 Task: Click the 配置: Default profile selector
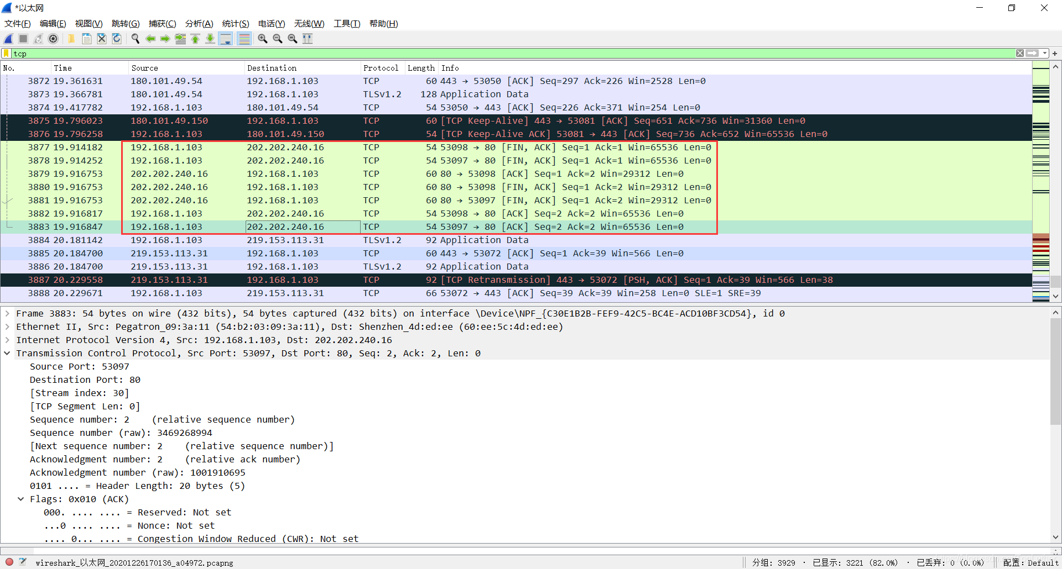1030,562
